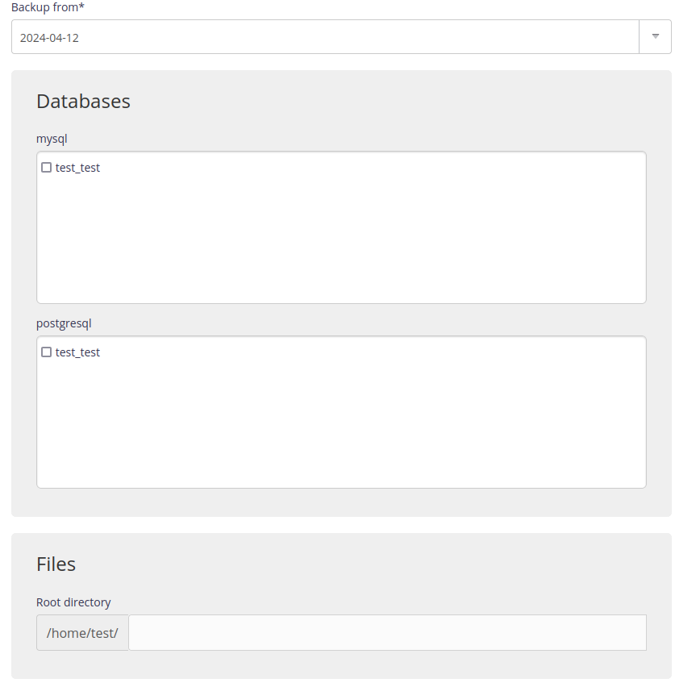
Task: Click the date value 2024-04-12
Action: pos(51,36)
